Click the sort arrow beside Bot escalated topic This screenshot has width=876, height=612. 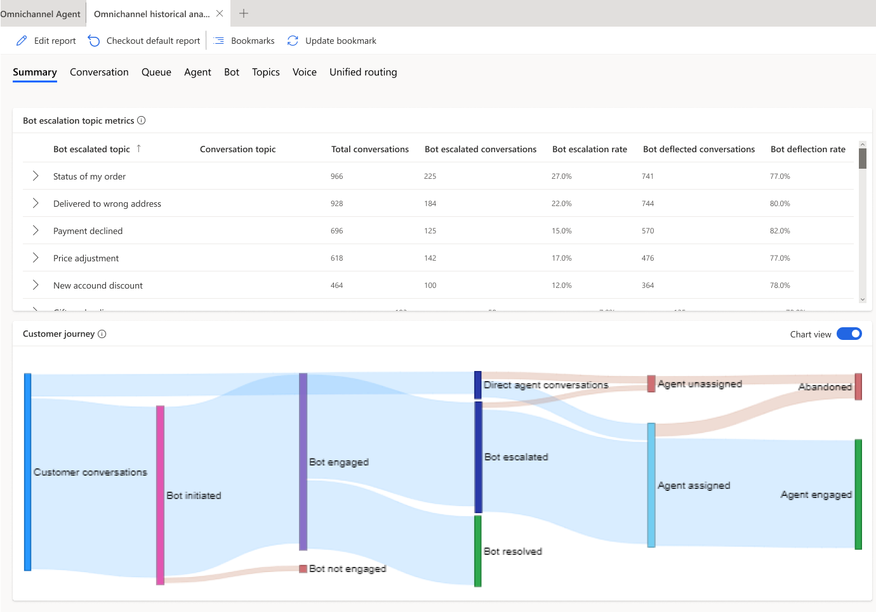click(138, 148)
